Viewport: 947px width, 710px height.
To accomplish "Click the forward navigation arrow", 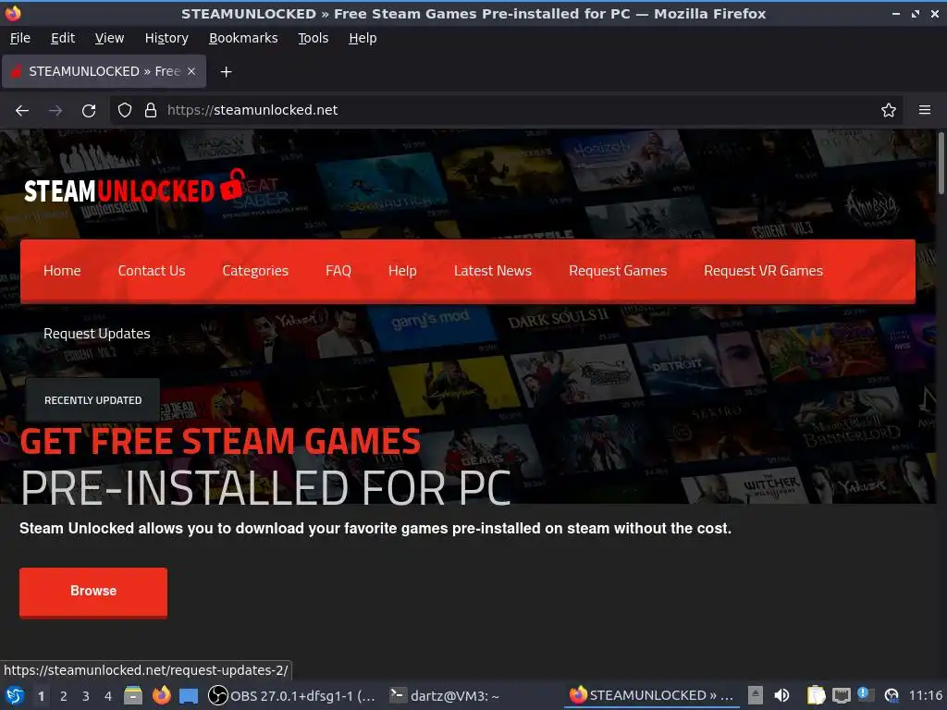I will tap(55, 111).
